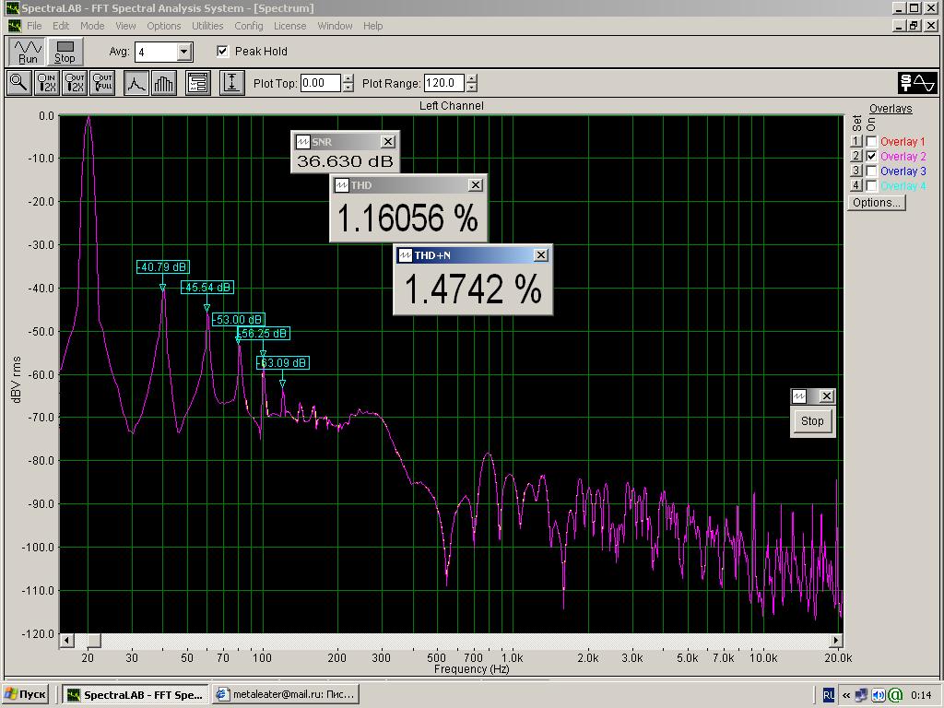Click the magnifier zoom tool icon
Viewport: 944px width, 708px height.
[18, 83]
